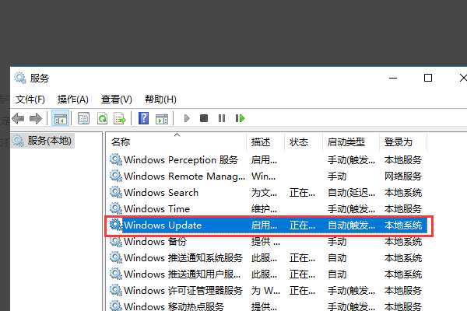Toggle the Show/Hide Action Pane icon
The height and width of the screenshot is (311, 467).
162,118
